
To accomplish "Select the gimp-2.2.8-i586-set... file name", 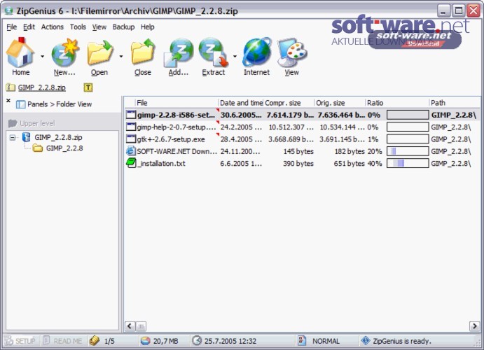I will click(176, 115).
